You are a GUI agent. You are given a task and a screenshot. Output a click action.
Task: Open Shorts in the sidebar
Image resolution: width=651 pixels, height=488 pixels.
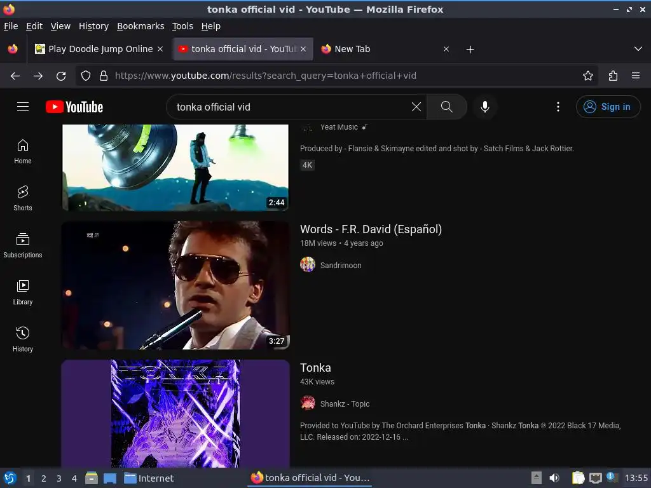pyautogui.click(x=23, y=199)
